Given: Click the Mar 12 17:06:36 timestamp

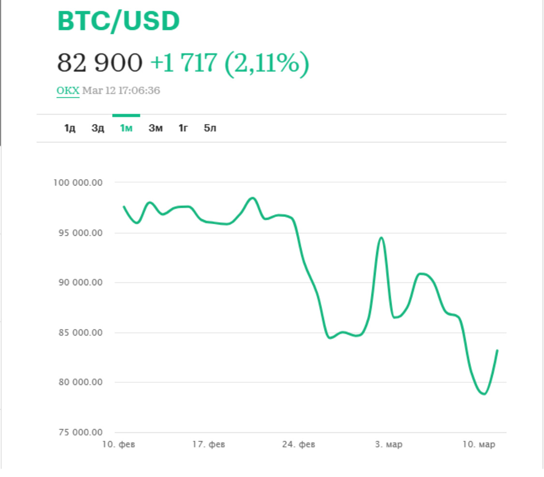Looking at the screenshot, I should click(x=121, y=91).
